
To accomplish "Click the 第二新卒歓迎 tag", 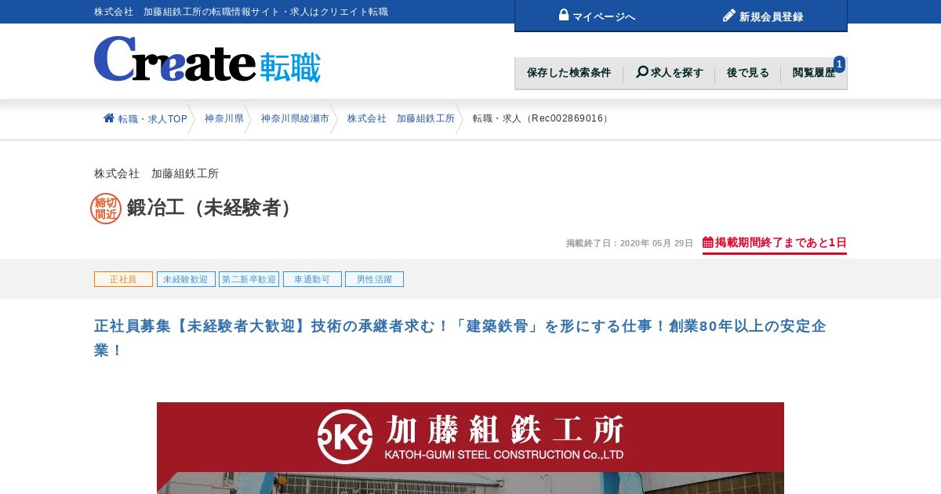I will (249, 279).
